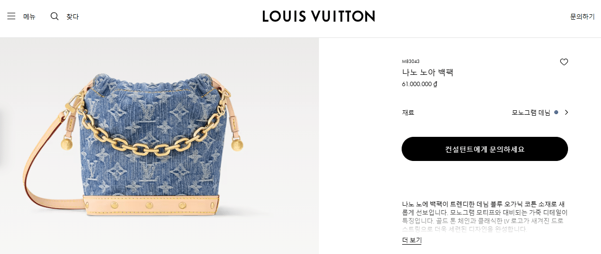The width and height of the screenshot is (601, 254).
Task: Select the blue denim color dot
Action: click(x=556, y=112)
